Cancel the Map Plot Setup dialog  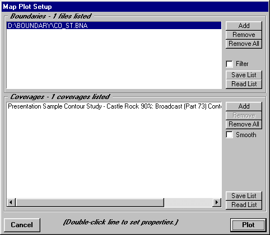[x=22, y=225]
